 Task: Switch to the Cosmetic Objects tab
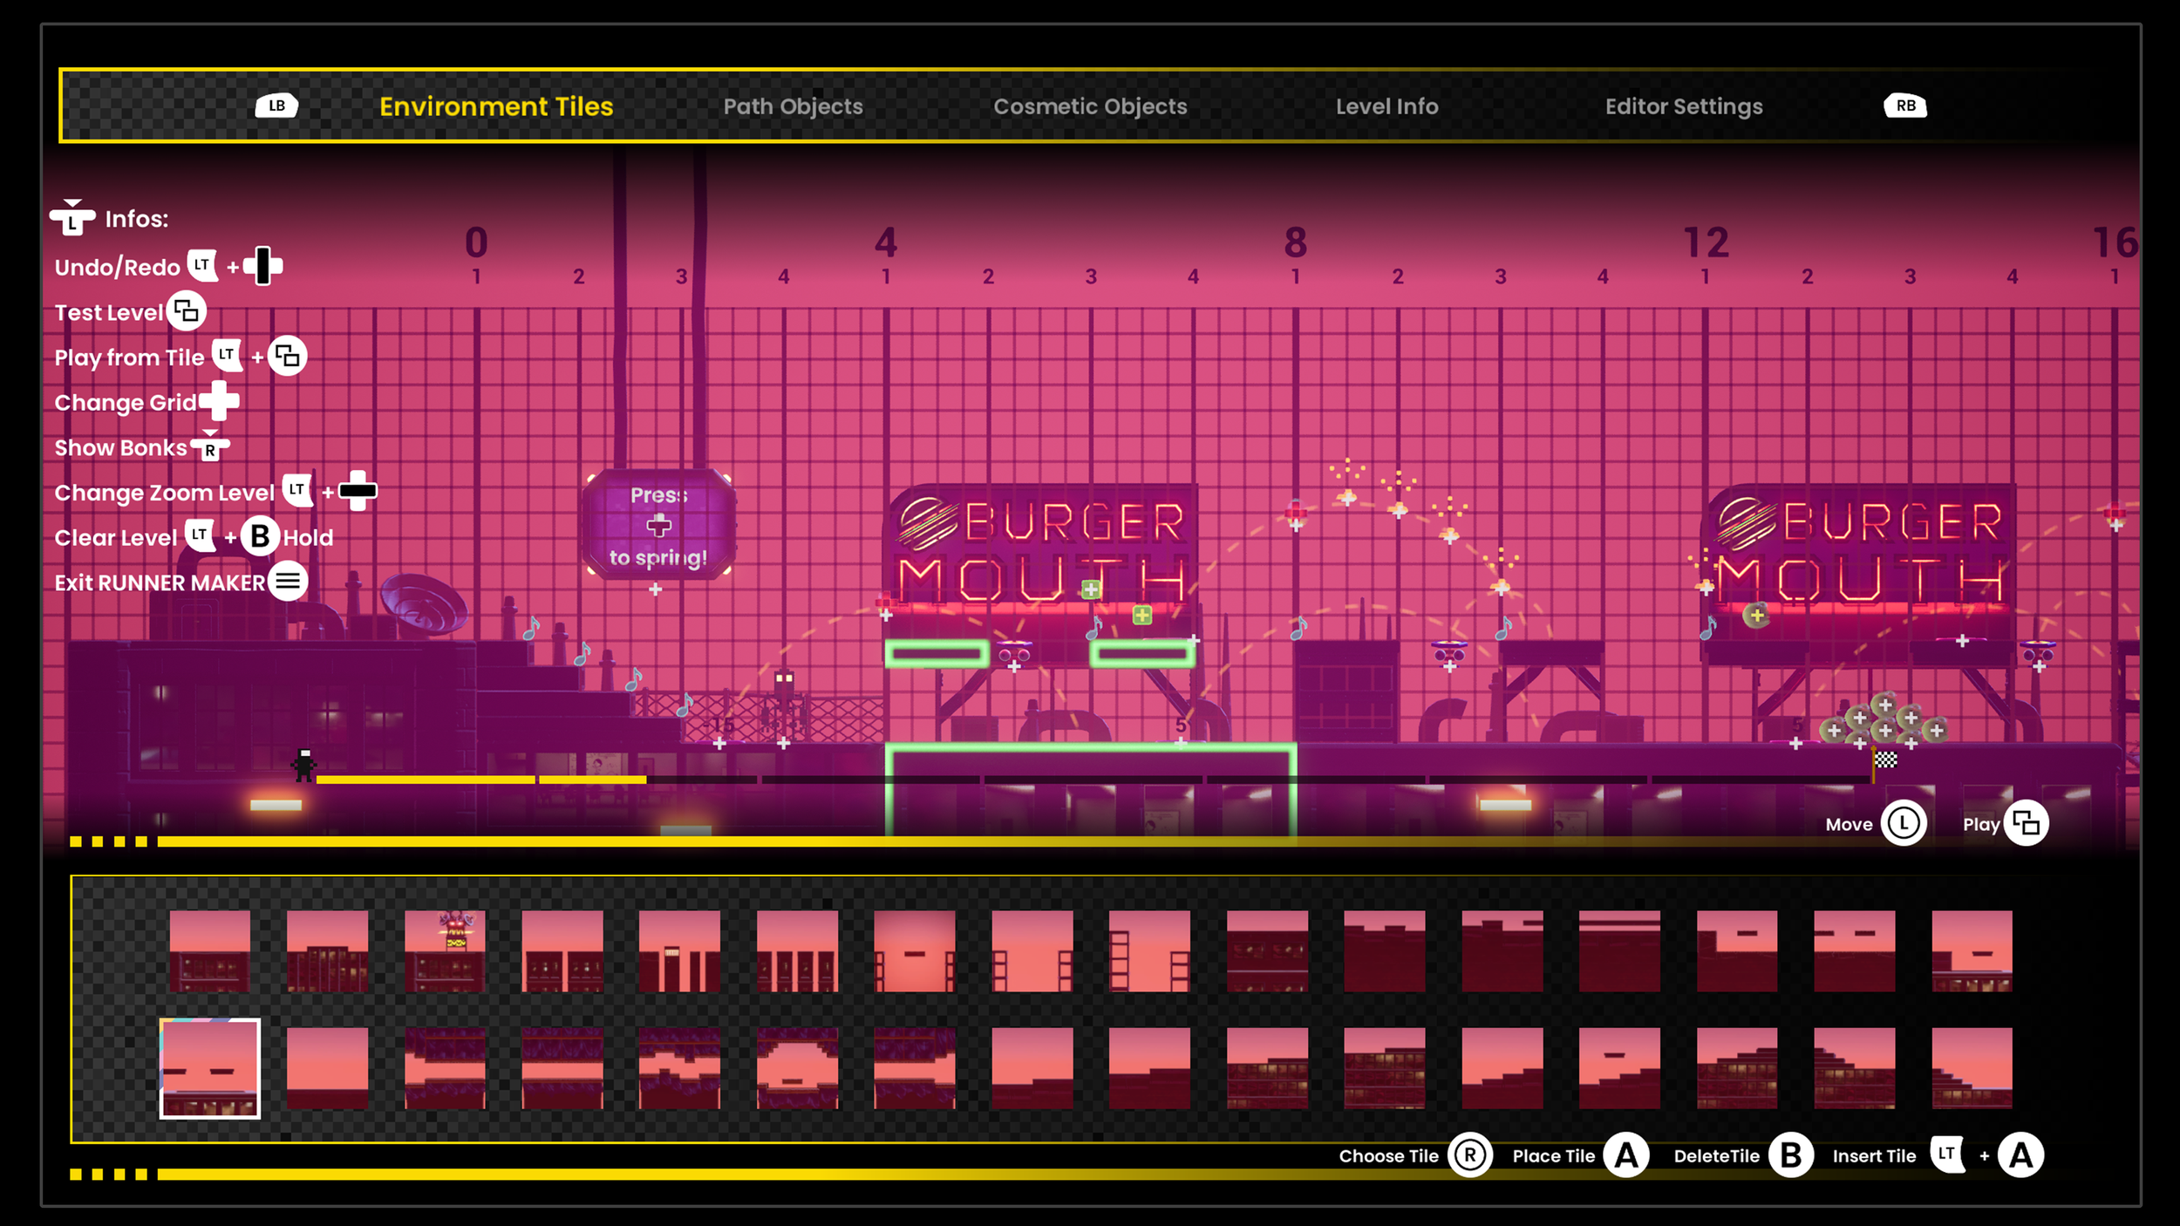click(1090, 106)
